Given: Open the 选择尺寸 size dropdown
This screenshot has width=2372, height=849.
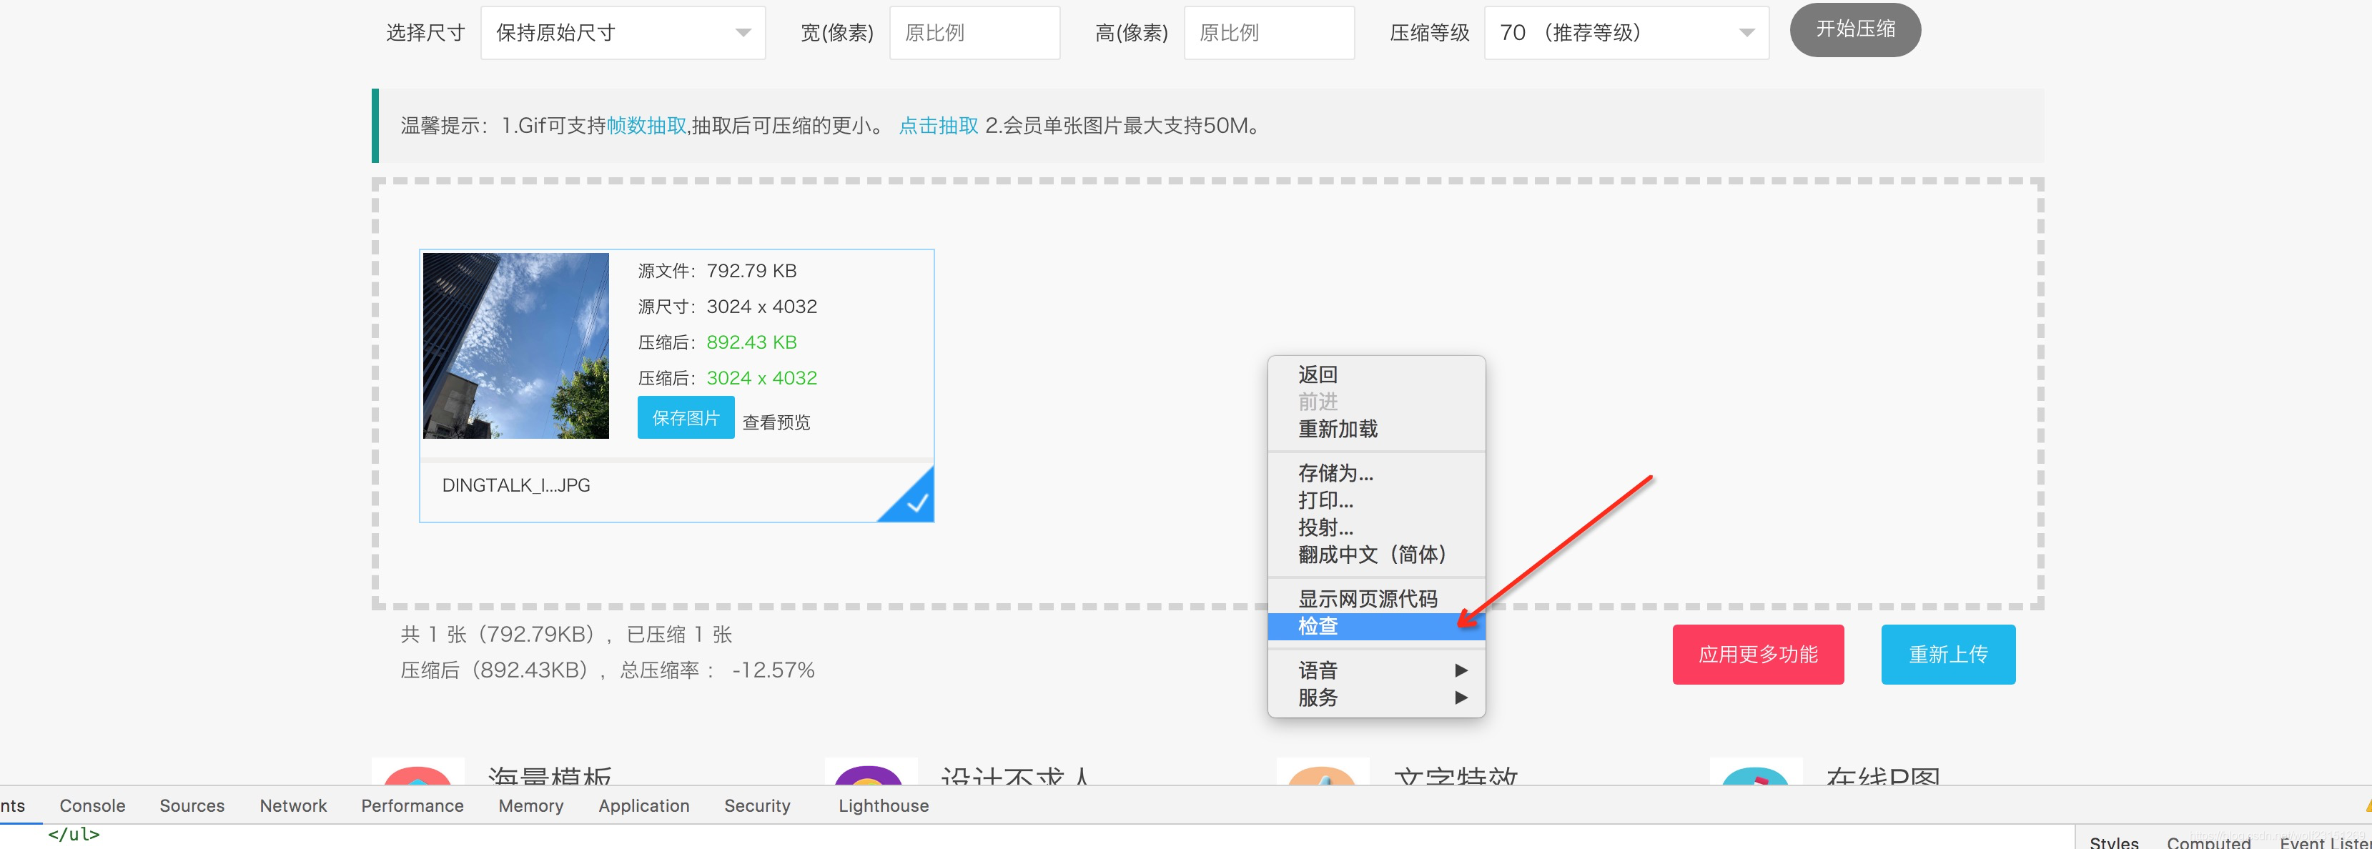Looking at the screenshot, I should (x=623, y=33).
